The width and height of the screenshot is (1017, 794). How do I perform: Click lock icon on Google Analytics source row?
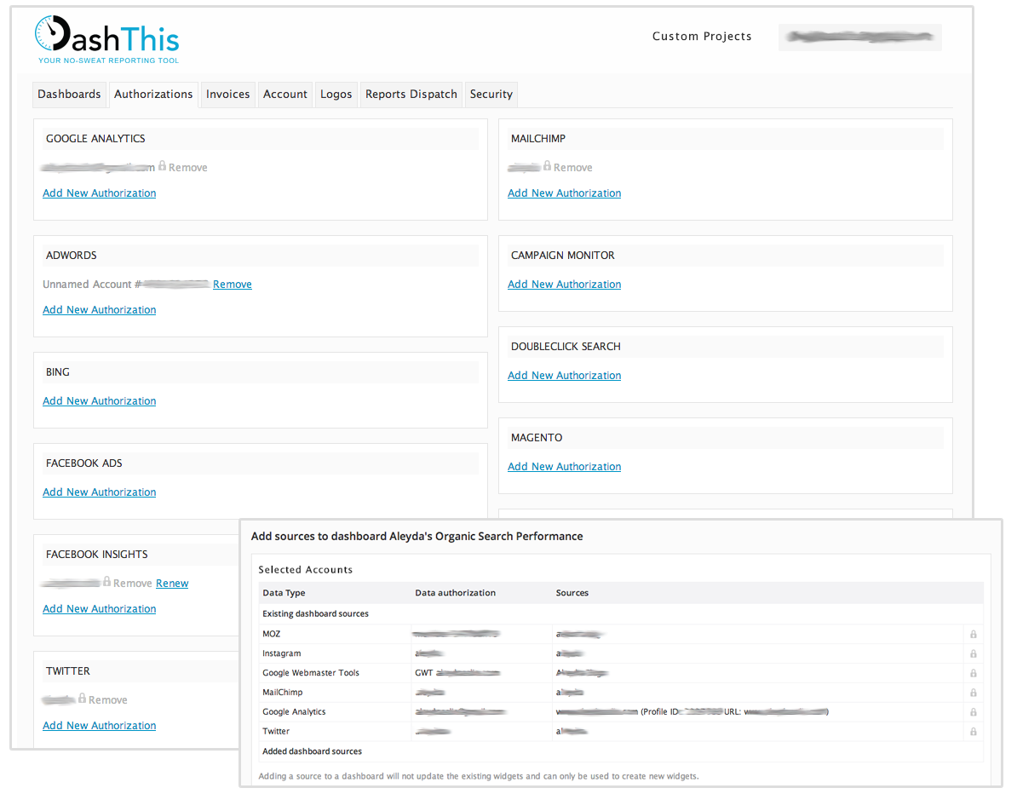974,712
